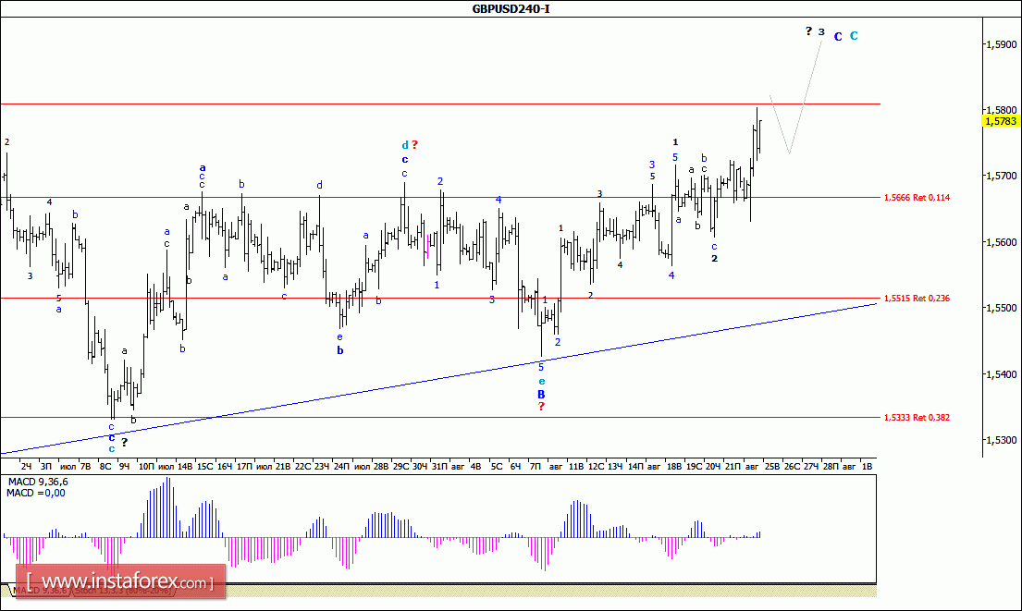Screen dimensions: 1022x611
Task: Select the red question mark below wave B
Action: click(x=541, y=407)
